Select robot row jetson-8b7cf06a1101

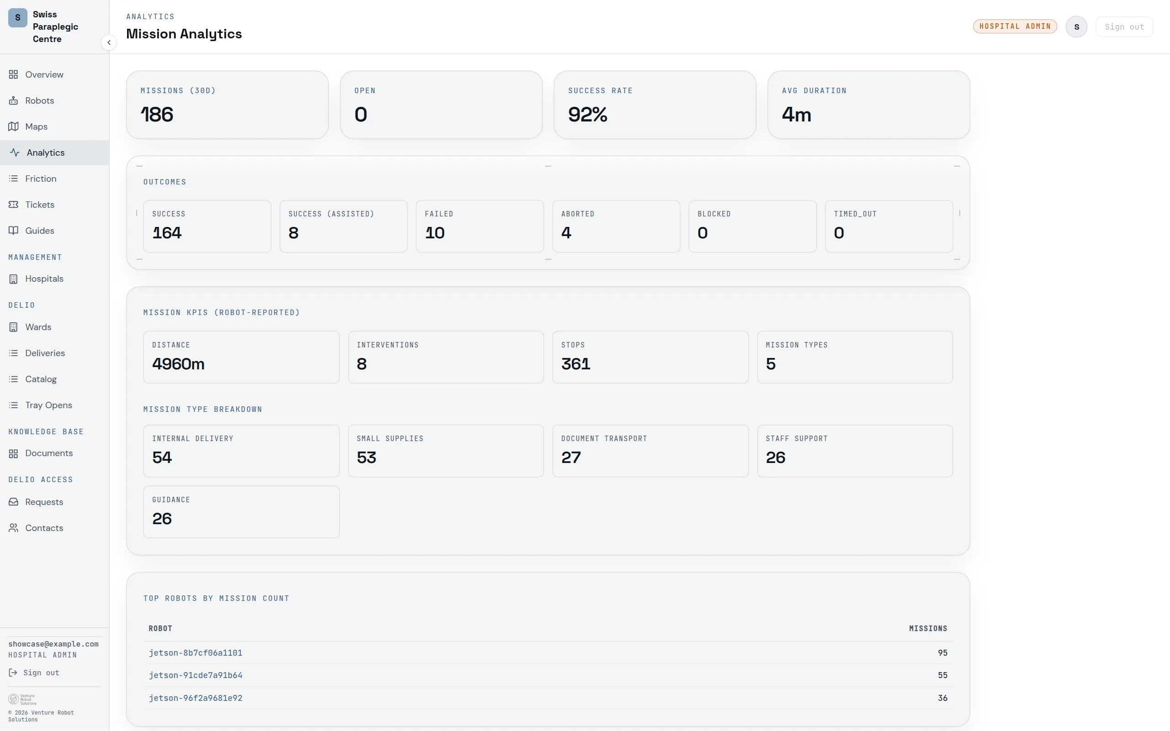coord(548,652)
